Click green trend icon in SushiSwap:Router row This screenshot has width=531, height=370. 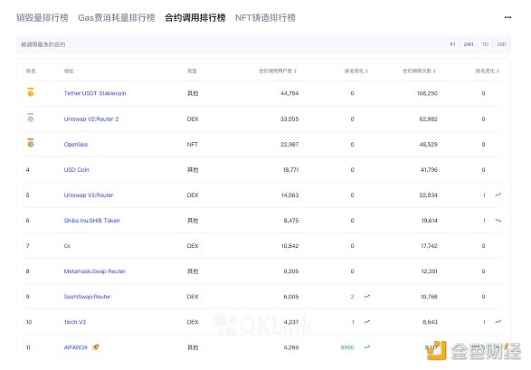367,296
